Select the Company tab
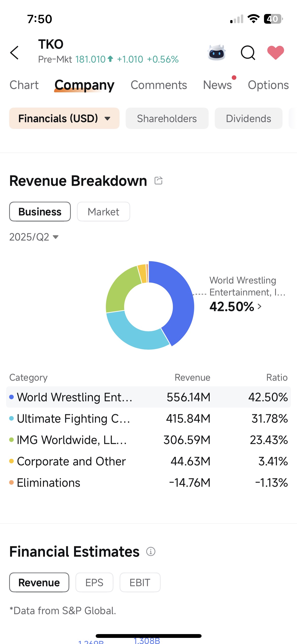The image size is (297, 644). coord(85,85)
